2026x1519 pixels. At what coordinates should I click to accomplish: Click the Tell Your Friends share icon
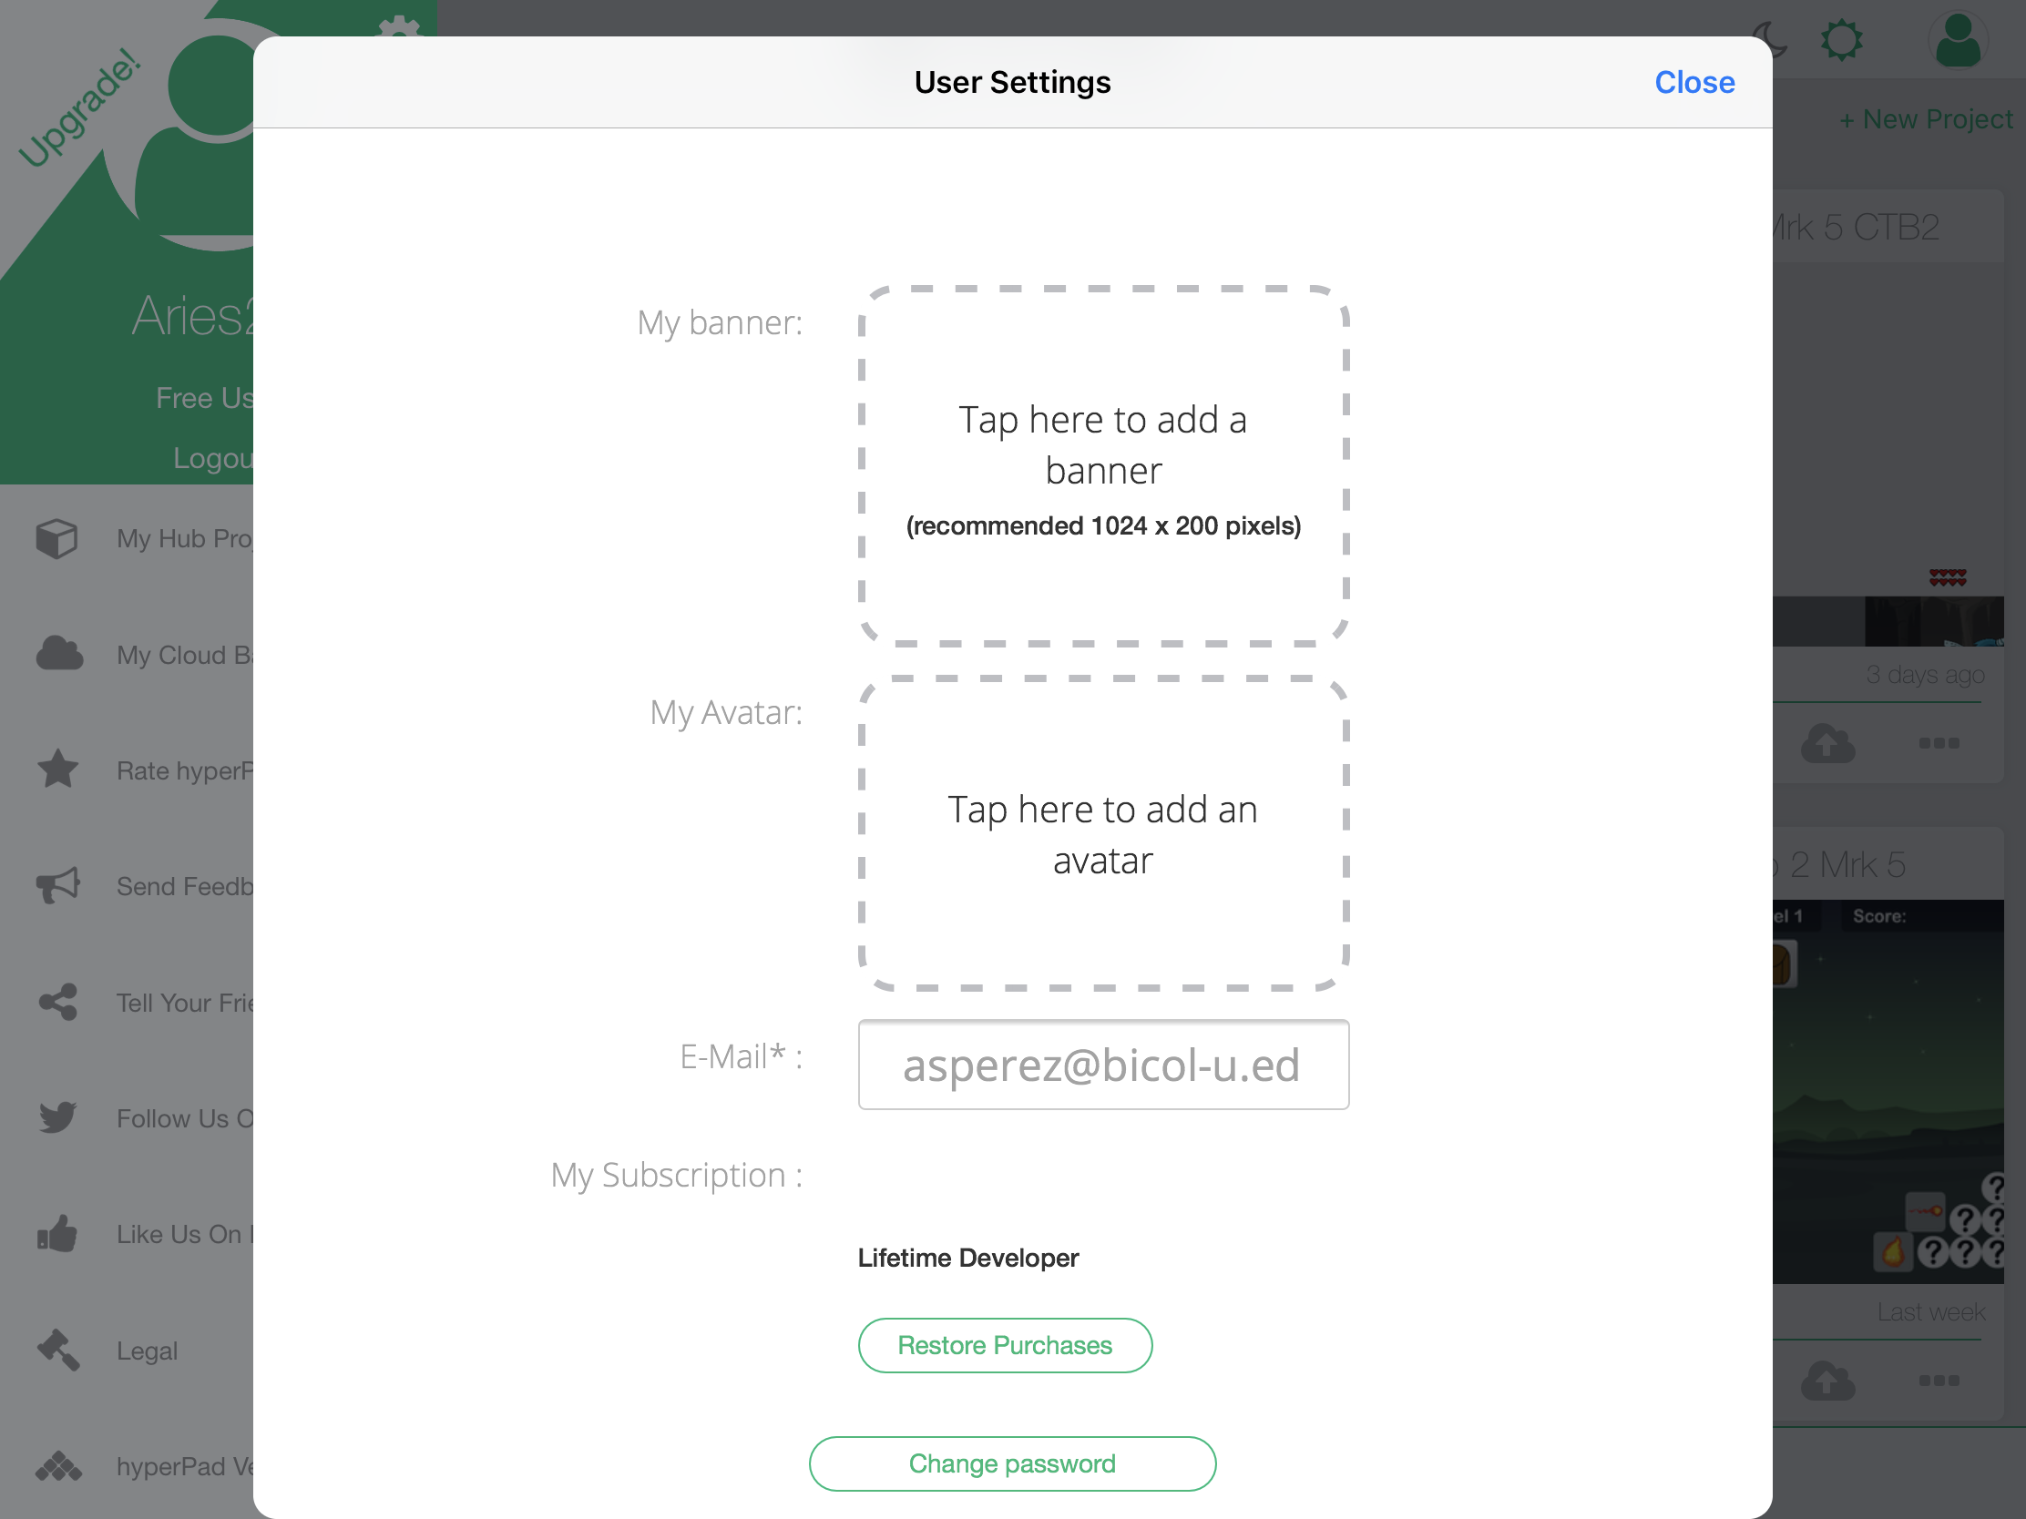pyautogui.click(x=57, y=1002)
